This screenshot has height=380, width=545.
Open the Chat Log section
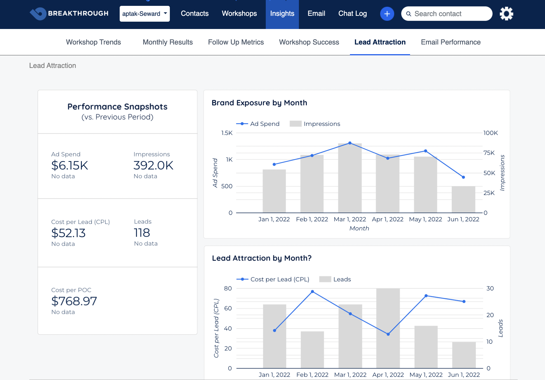coord(352,13)
